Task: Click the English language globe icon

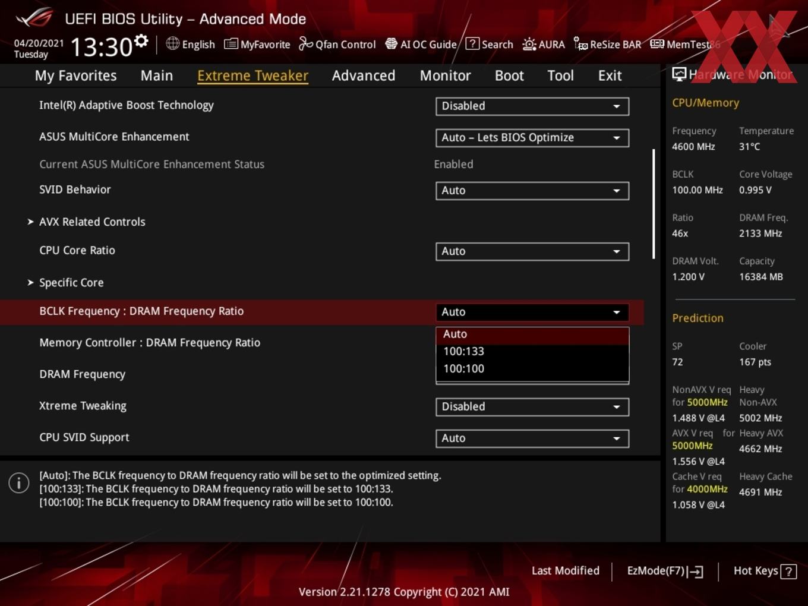Action: point(172,43)
